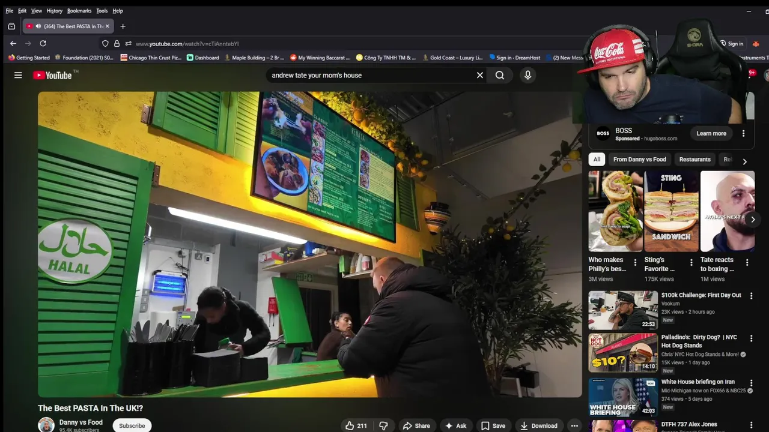Start voice search with the microphone icon

point(527,75)
